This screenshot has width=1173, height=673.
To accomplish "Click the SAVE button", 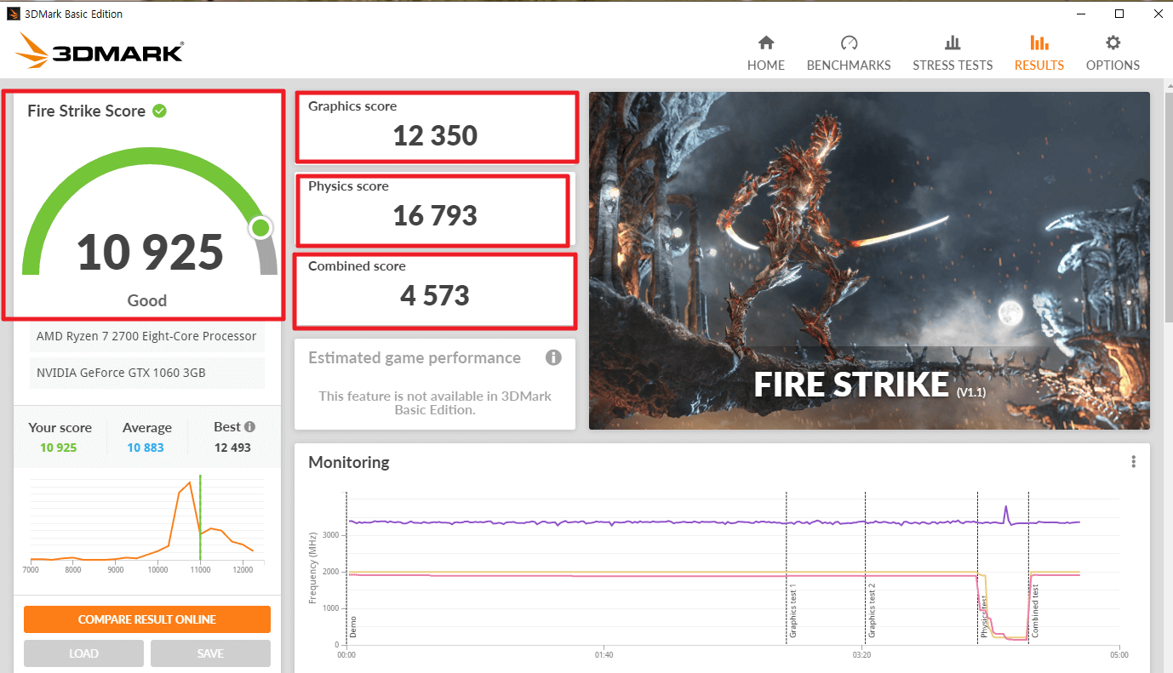I will point(210,653).
